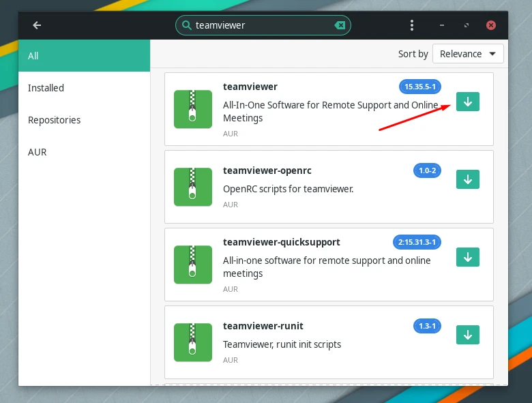The width and height of the screenshot is (532, 403).
Task: Open the three-dot menu
Action: point(411,25)
